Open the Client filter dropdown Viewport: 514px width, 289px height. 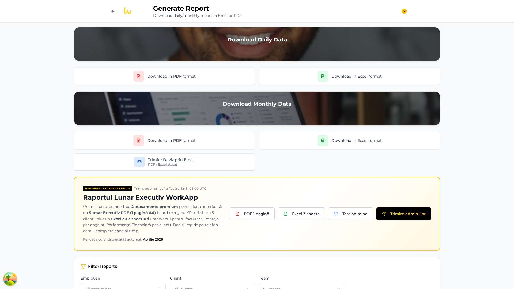212,286
